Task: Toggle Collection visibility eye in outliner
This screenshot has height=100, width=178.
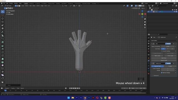Action: point(174,10)
